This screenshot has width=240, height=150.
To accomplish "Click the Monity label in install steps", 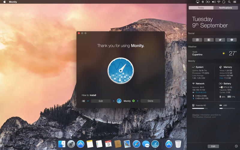I will 127,101.
